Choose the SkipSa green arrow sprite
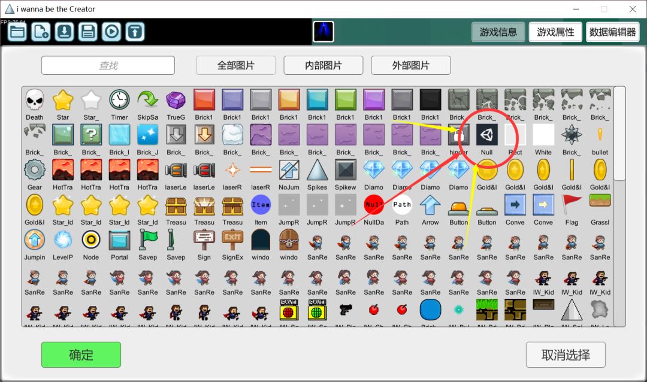Viewport: 647px width, 382px height. (148, 100)
